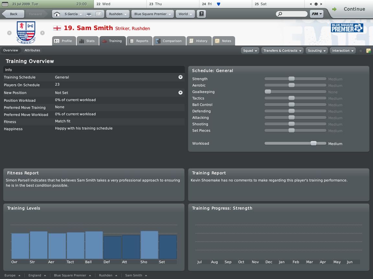The height and width of the screenshot is (279, 373).
Task: Click the manager home icon
Action: (57, 14)
